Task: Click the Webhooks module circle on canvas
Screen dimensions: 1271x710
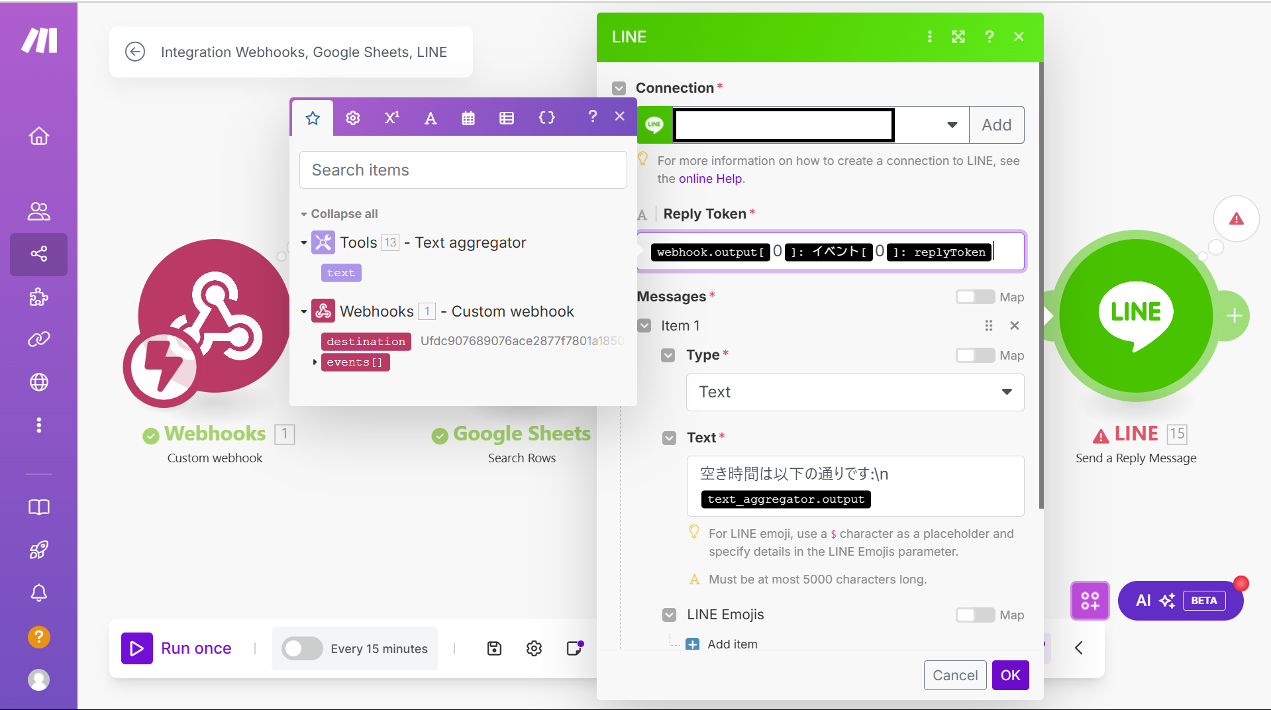Action: (x=213, y=317)
